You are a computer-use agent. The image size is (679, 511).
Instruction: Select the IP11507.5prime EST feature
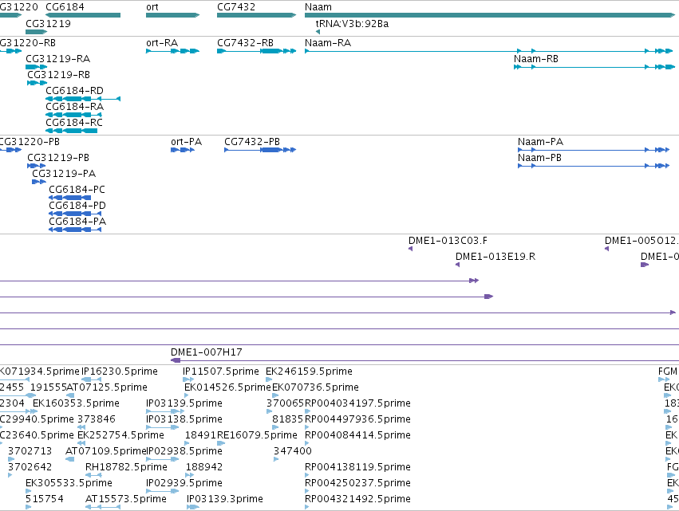click(188, 379)
